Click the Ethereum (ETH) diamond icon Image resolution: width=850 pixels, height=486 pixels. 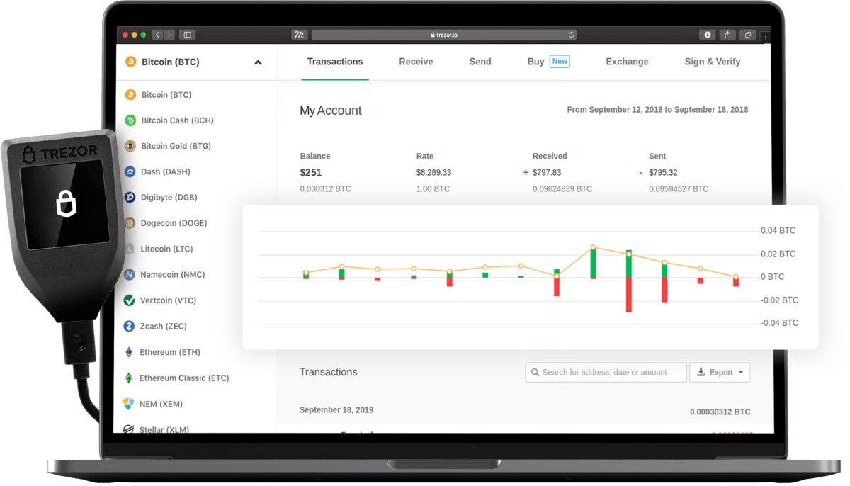click(129, 352)
